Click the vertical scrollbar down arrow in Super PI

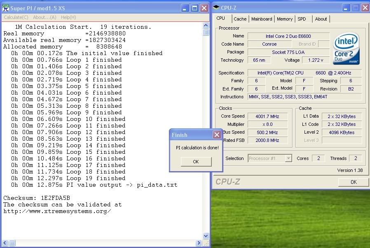(x=206, y=236)
